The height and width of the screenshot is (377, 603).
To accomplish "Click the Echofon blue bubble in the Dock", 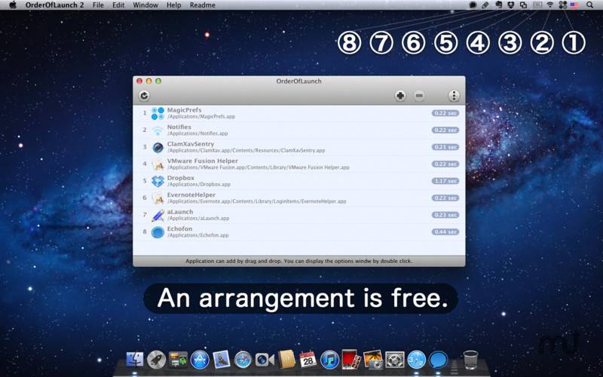I will tap(439, 360).
